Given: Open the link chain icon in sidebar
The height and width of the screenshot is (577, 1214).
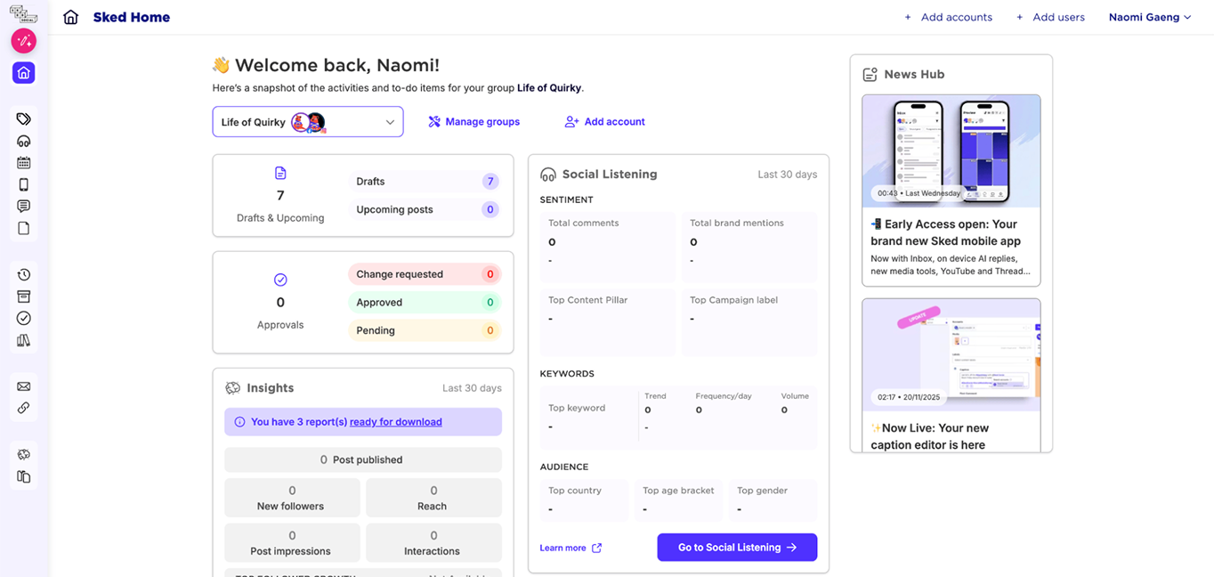Looking at the screenshot, I should click(24, 408).
